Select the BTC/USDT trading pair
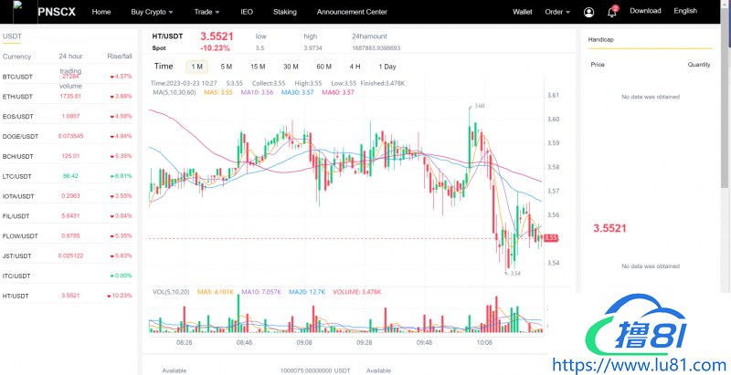 coord(18,77)
